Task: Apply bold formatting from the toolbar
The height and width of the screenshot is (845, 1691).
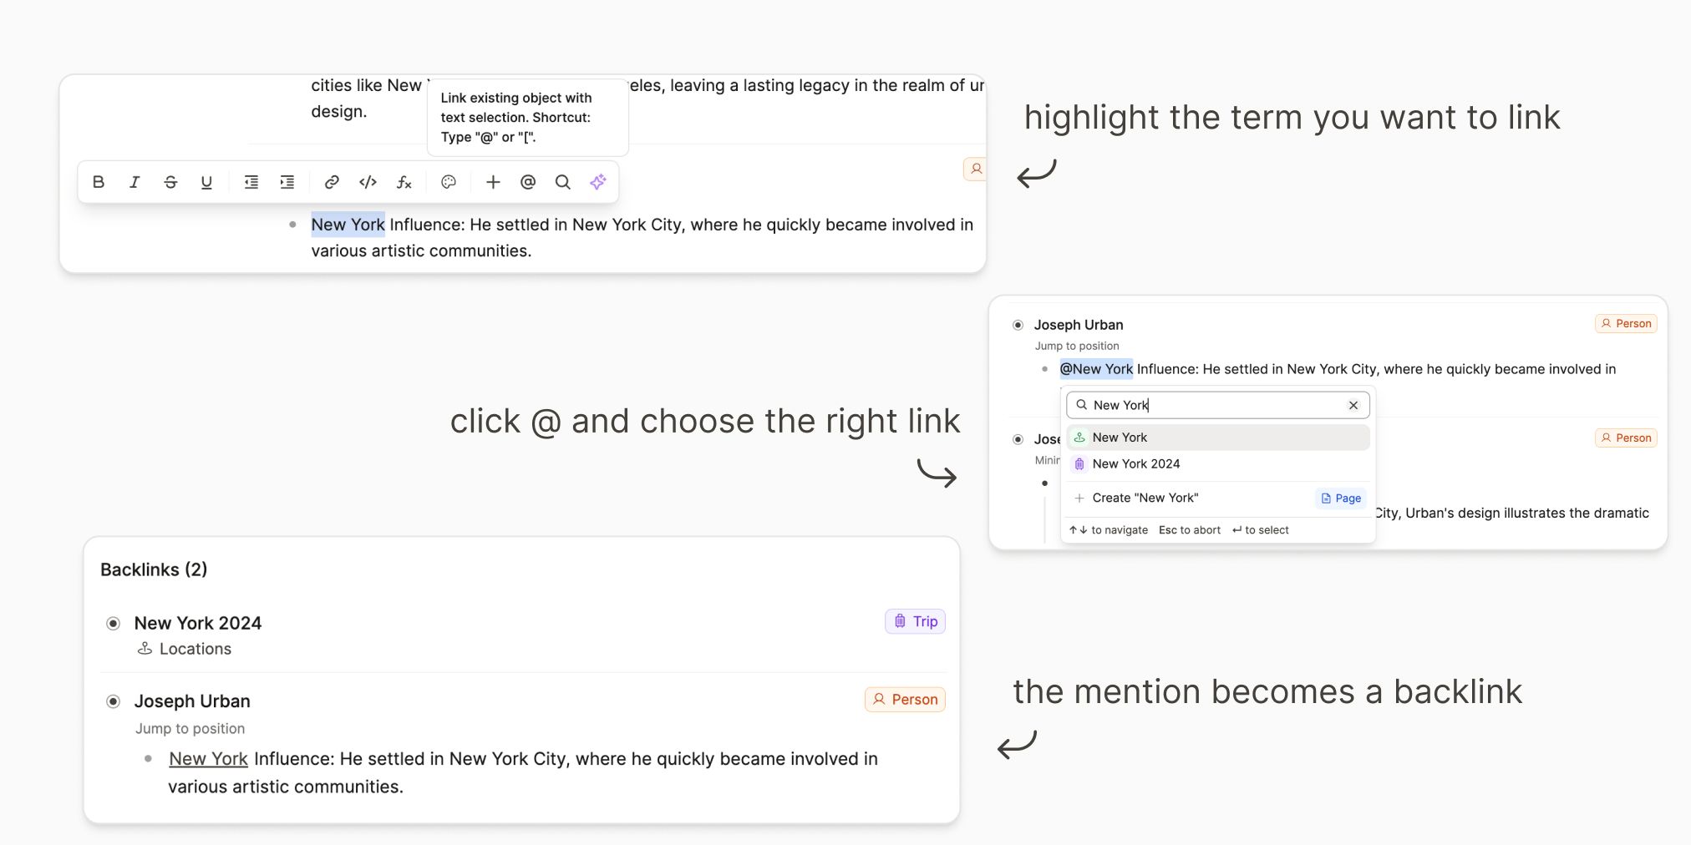Action: click(99, 181)
